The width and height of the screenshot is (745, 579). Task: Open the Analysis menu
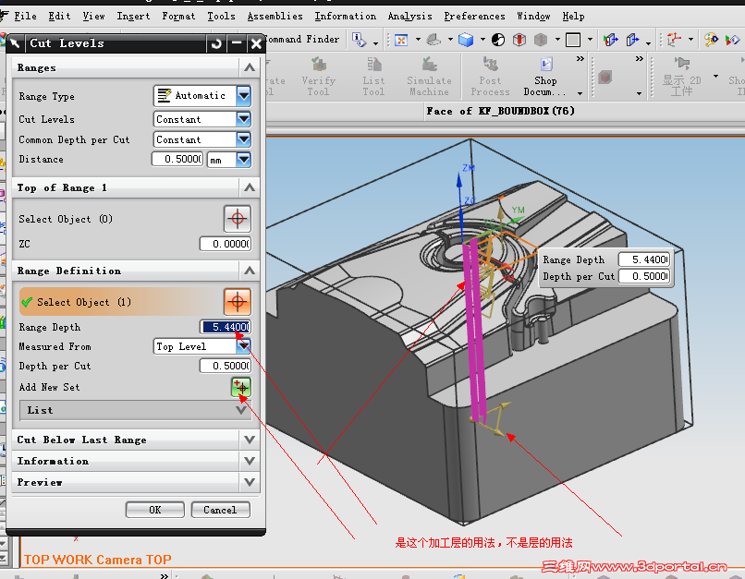[410, 16]
